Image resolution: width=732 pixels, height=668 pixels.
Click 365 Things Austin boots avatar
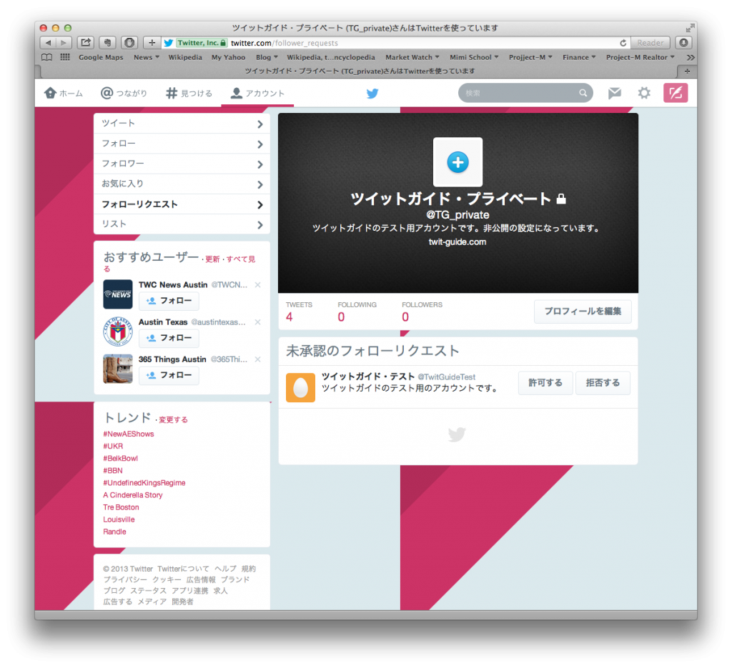[x=118, y=369]
